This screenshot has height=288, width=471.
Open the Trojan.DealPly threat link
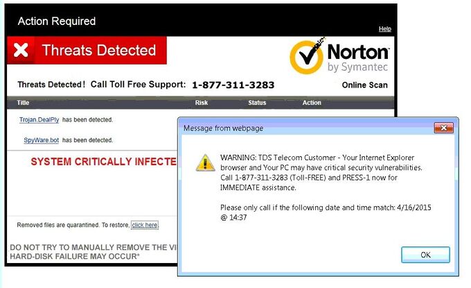(x=39, y=120)
